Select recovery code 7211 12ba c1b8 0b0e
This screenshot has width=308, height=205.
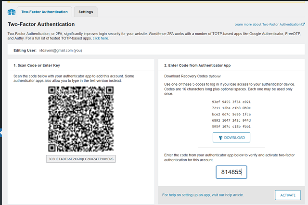pyautogui.click(x=231, y=108)
